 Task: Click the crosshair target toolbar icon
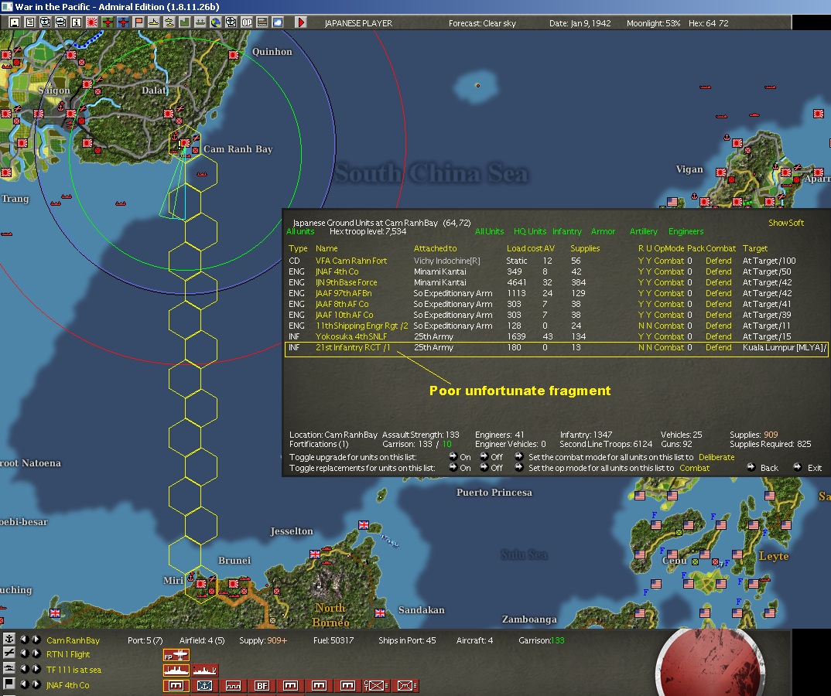tap(231, 22)
